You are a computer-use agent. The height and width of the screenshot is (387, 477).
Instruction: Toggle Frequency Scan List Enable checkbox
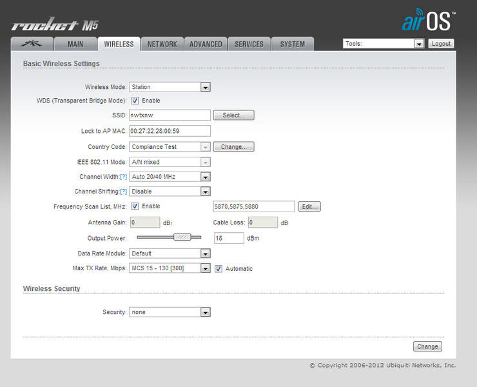tap(135, 206)
